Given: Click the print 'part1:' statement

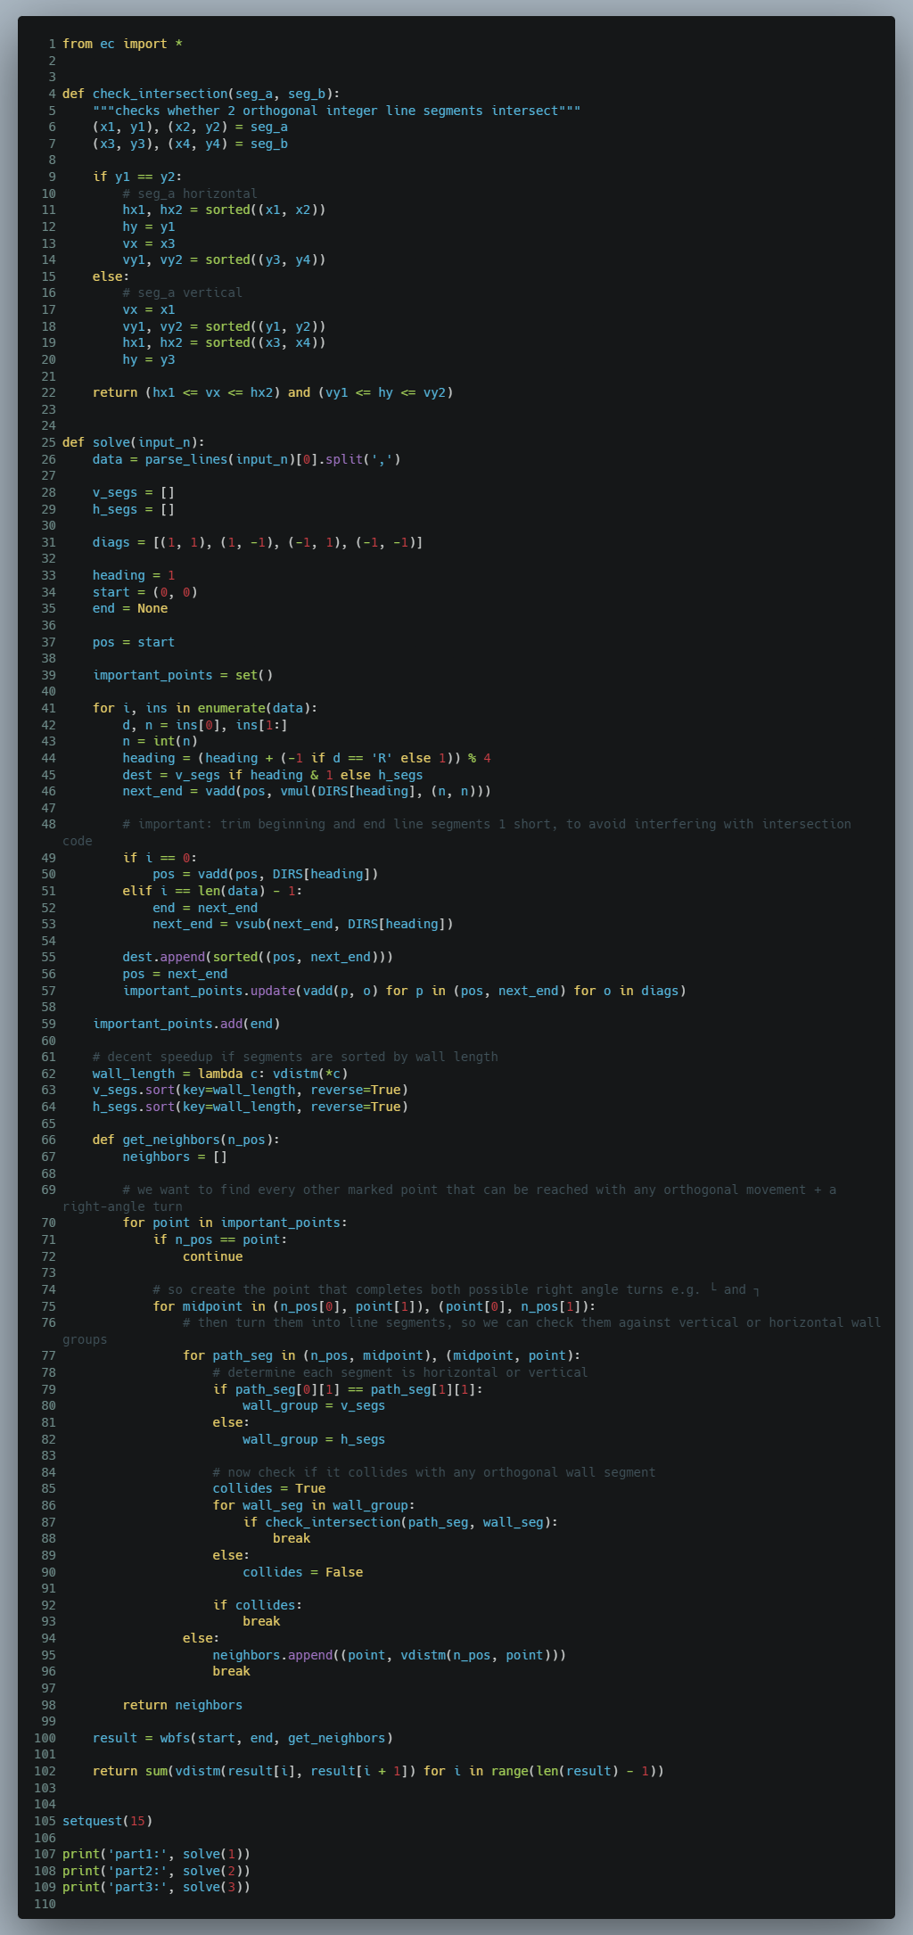Looking at the screenshot, I should click(156, 1854).
